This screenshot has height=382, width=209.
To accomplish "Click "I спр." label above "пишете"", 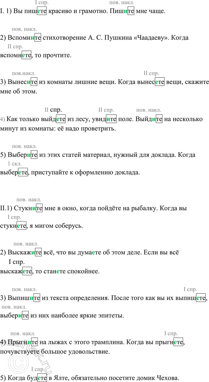I will click(x=42, y=3).
